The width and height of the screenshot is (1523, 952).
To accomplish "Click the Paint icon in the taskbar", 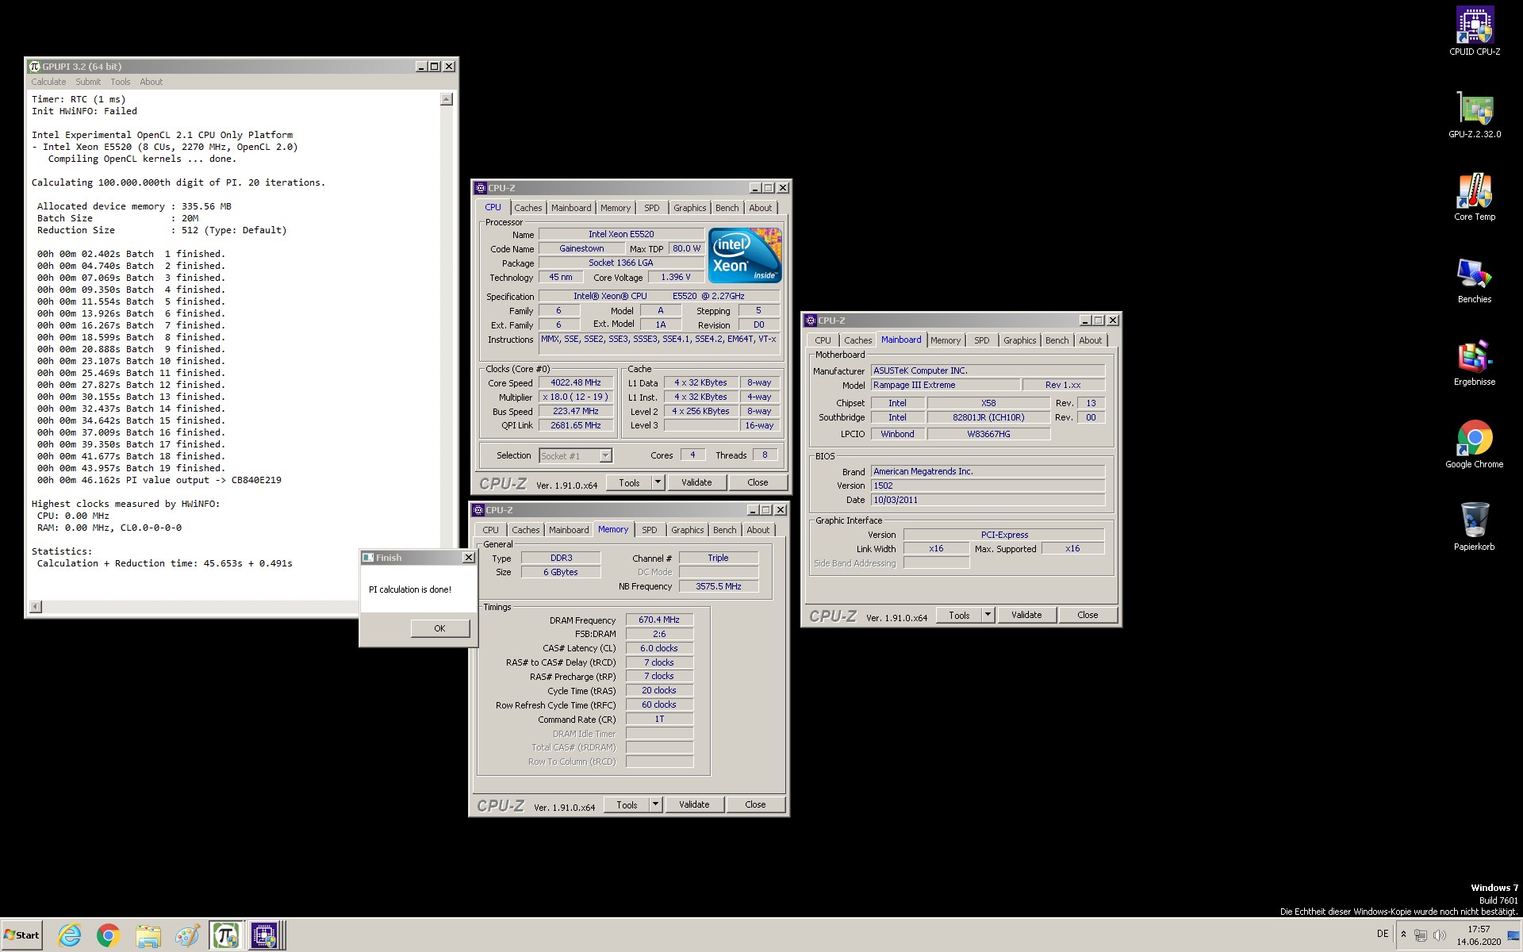I will point(187,935).
